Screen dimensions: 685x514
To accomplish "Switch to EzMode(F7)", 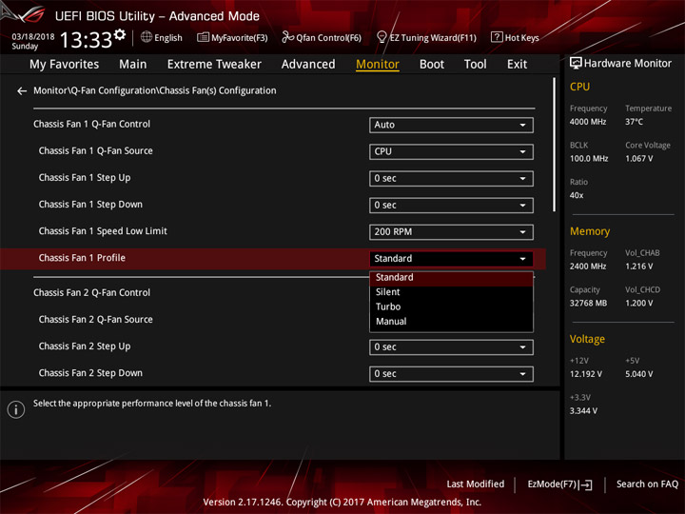I will coord(559,484).
